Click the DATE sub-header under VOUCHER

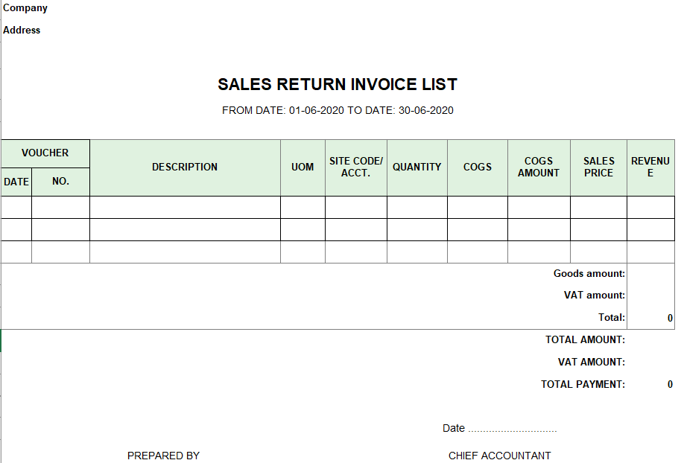point(16,182)
